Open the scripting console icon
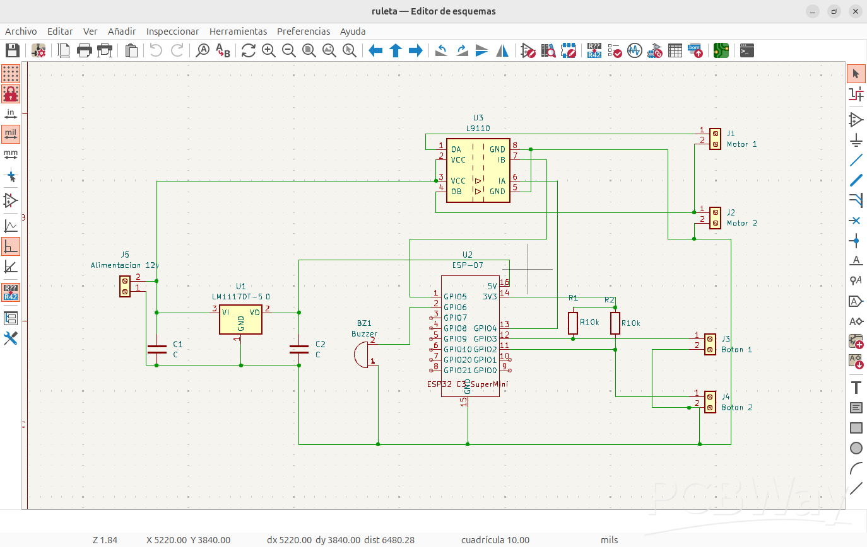 [747, 50]
